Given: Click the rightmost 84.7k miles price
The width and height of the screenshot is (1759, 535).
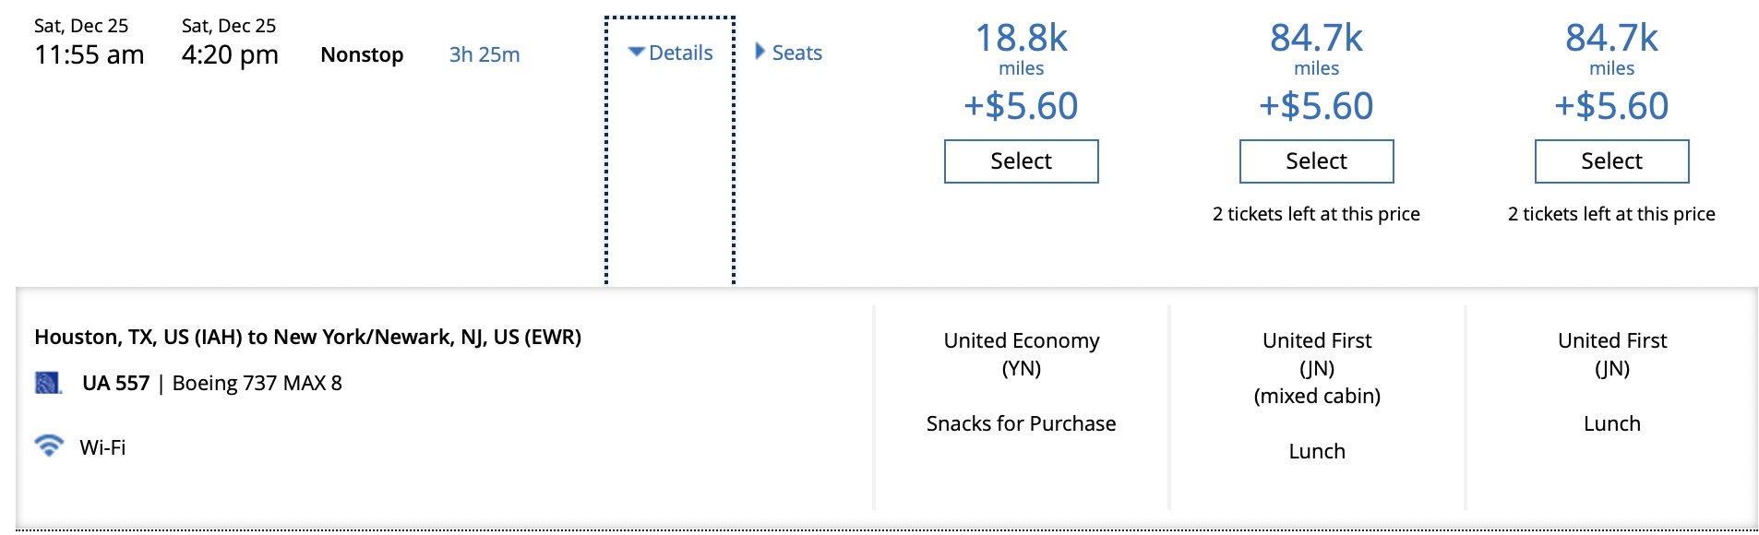Looking at the screenshot, I should (x=1611, y=49).
